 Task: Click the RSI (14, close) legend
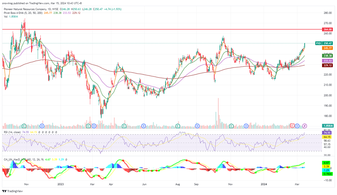pos(12,132)
